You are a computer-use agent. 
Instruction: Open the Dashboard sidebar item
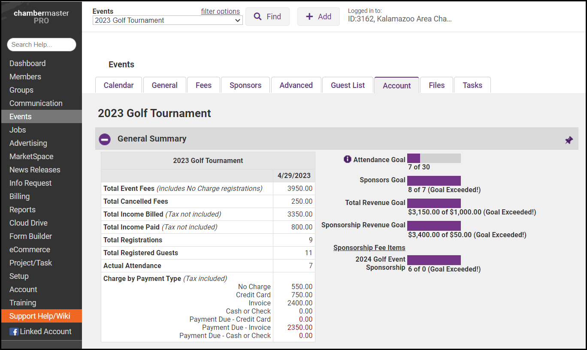click(x=27, y=63)
